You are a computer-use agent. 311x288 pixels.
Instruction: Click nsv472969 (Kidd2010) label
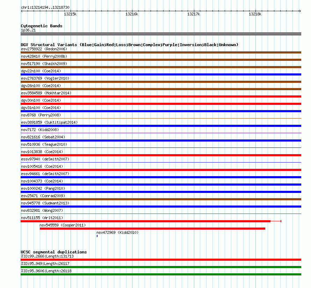(x=117, y=232)
